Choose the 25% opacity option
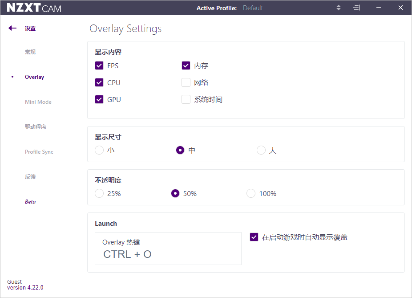412x298 pixels. [x=99, y=193]
